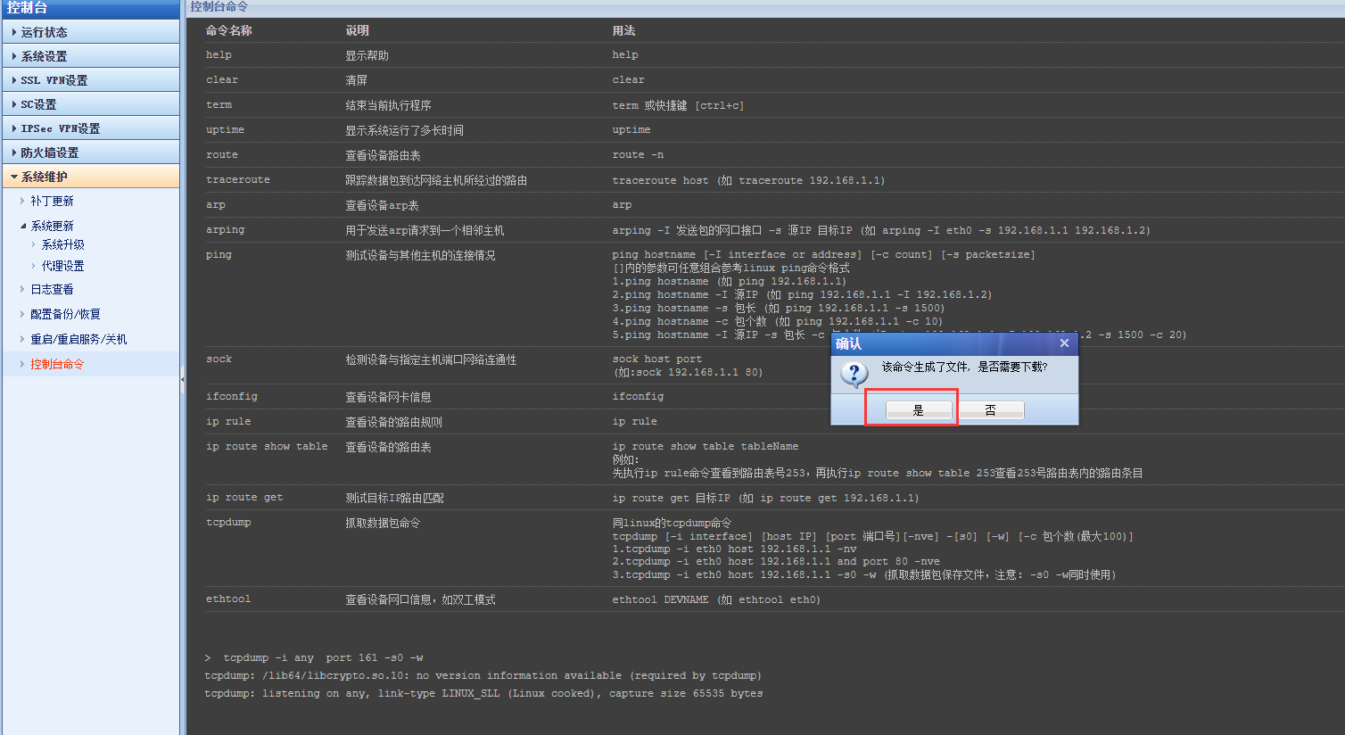This screenshot has height=735, width=1345.
Task: Select 日志查看 in the sidebar
Action: 52,289
